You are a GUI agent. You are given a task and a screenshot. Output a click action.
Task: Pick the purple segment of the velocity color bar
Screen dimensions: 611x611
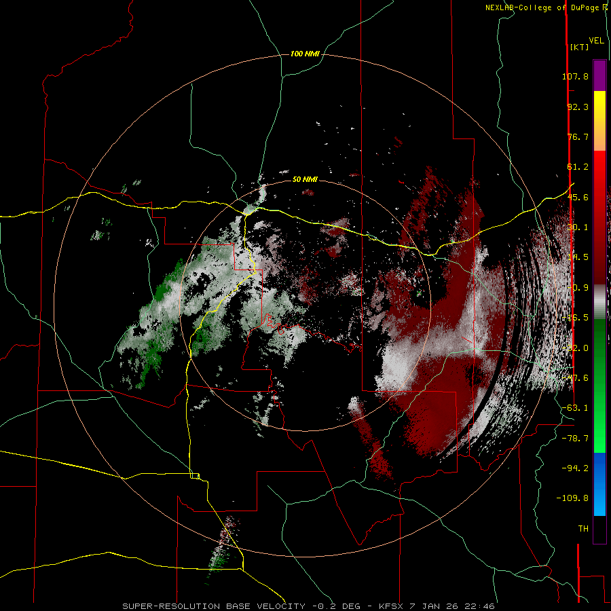click(599, 75)
